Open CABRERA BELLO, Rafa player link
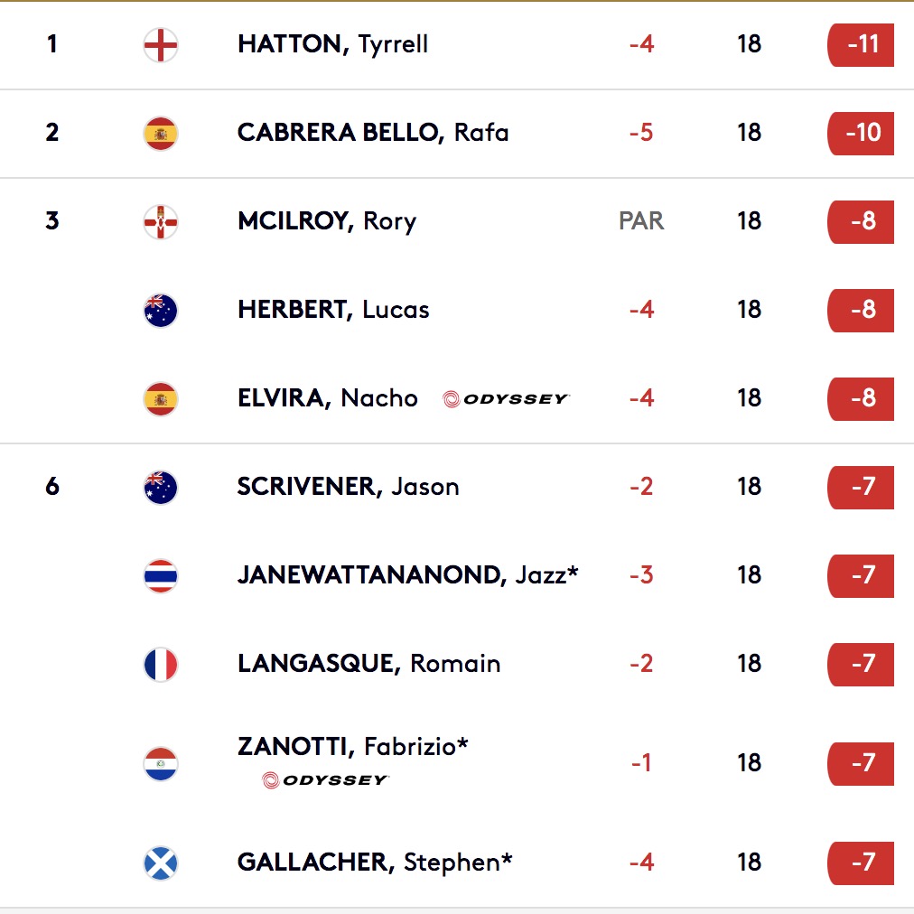 [373, 133]
